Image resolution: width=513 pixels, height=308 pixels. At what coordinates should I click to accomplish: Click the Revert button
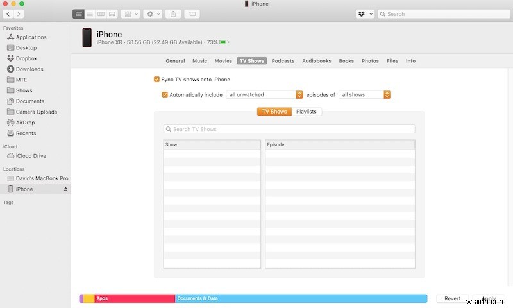(453, 298)
